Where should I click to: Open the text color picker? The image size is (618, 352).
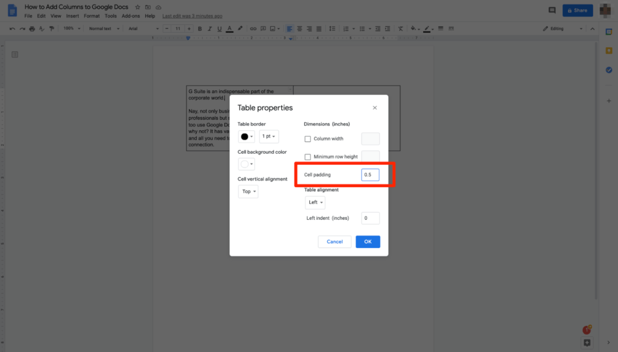point(230,29)
